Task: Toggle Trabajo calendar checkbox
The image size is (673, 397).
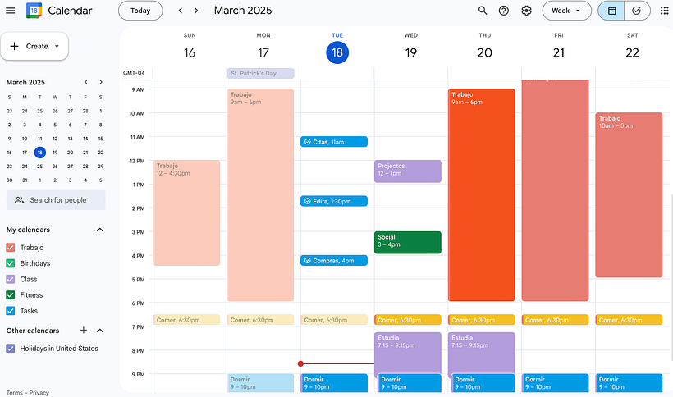Action: pos(11,248)
